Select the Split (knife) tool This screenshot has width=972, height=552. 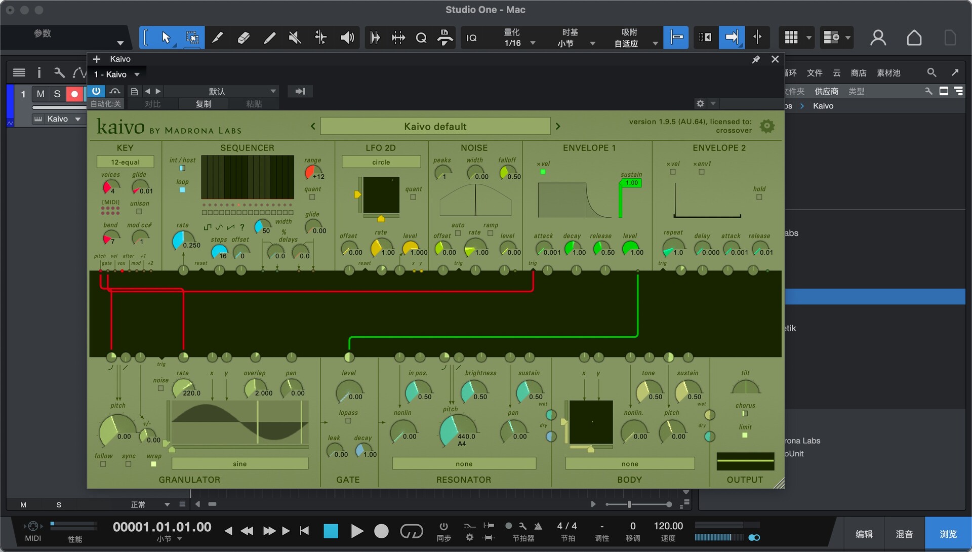click(x=218, y=37)
